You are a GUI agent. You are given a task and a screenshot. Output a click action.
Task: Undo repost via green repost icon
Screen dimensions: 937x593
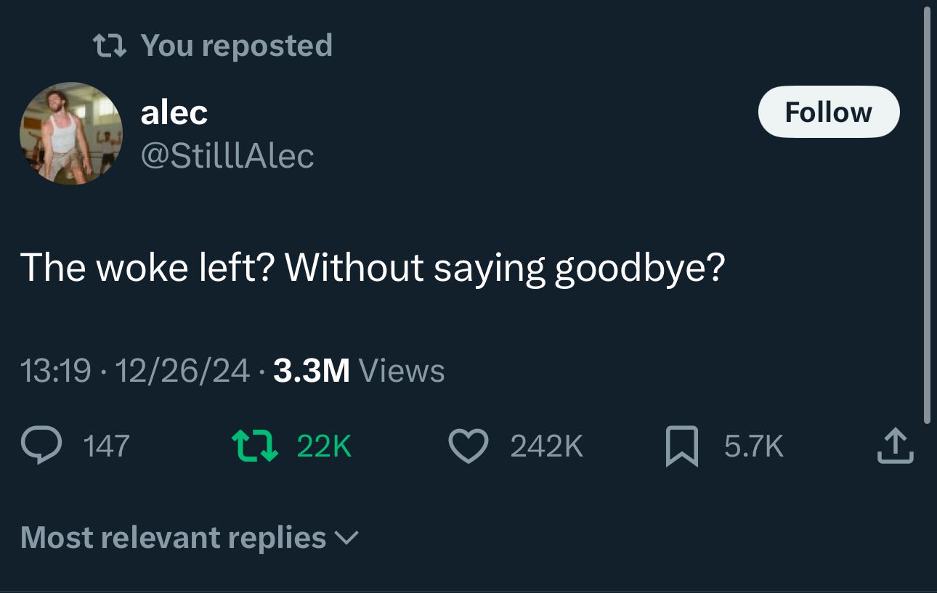pyautogui.click(x=254, y=446)
